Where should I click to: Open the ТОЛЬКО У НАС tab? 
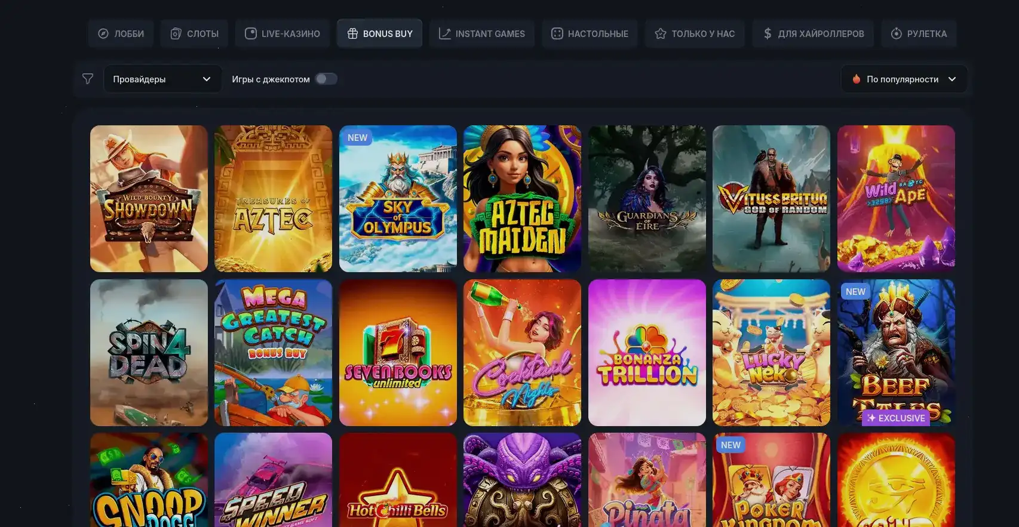(695, 33)
